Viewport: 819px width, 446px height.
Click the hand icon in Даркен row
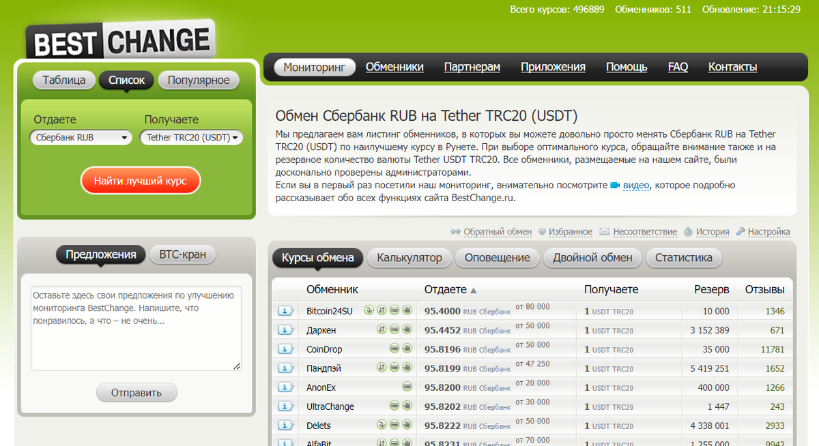coord(407,329)
